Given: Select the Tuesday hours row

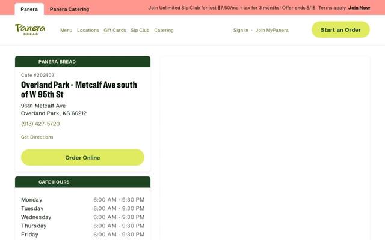Looking at the screenshot, I should (83, 208).
